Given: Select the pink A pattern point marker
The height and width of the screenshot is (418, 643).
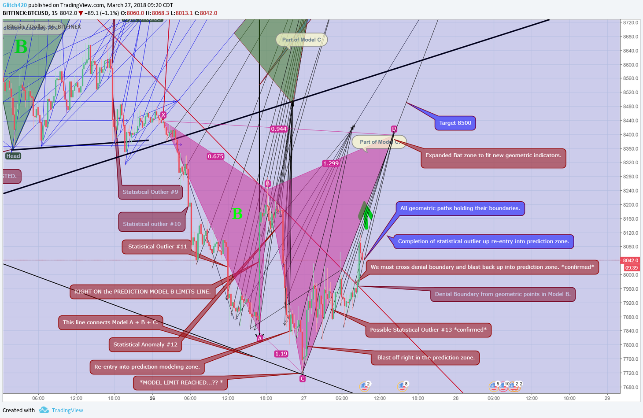Looking at the screenshot, I should point(259,338).
